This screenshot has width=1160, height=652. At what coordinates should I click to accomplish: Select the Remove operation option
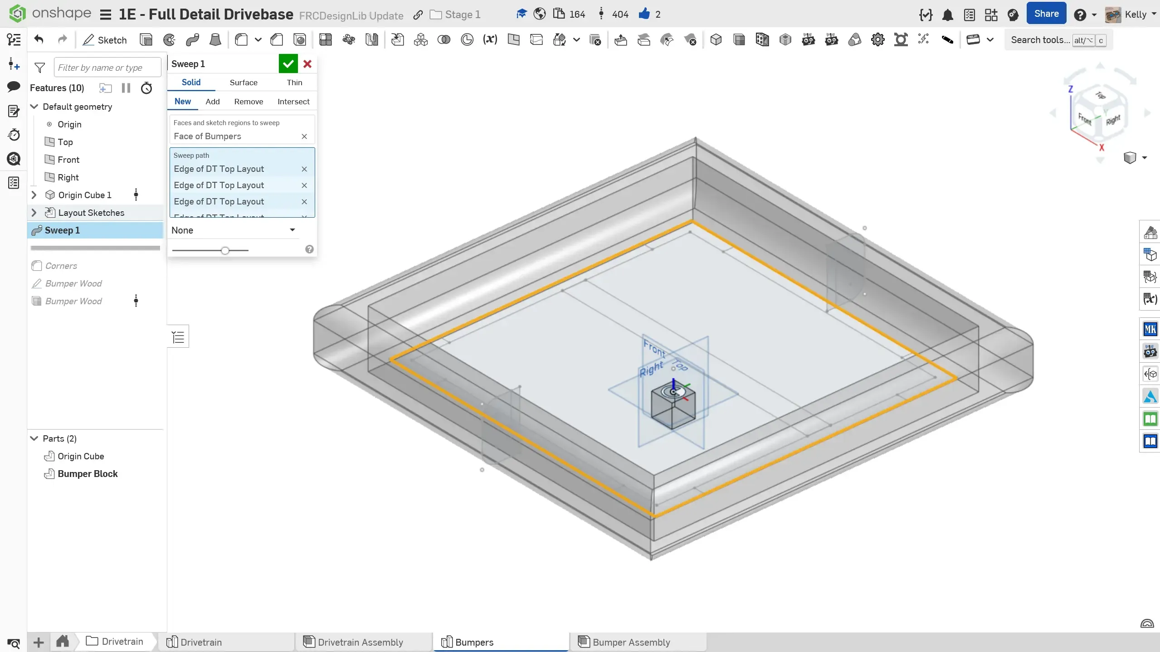coord(249,102)
